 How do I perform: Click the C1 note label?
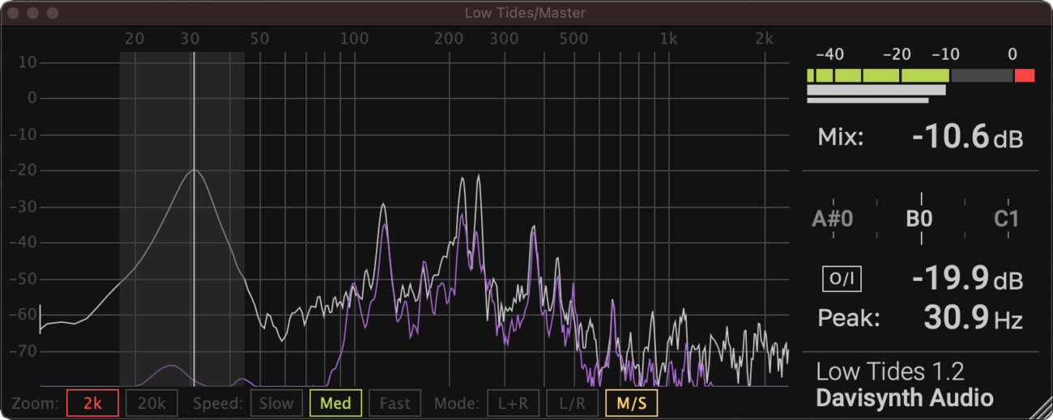(1006, 219)
